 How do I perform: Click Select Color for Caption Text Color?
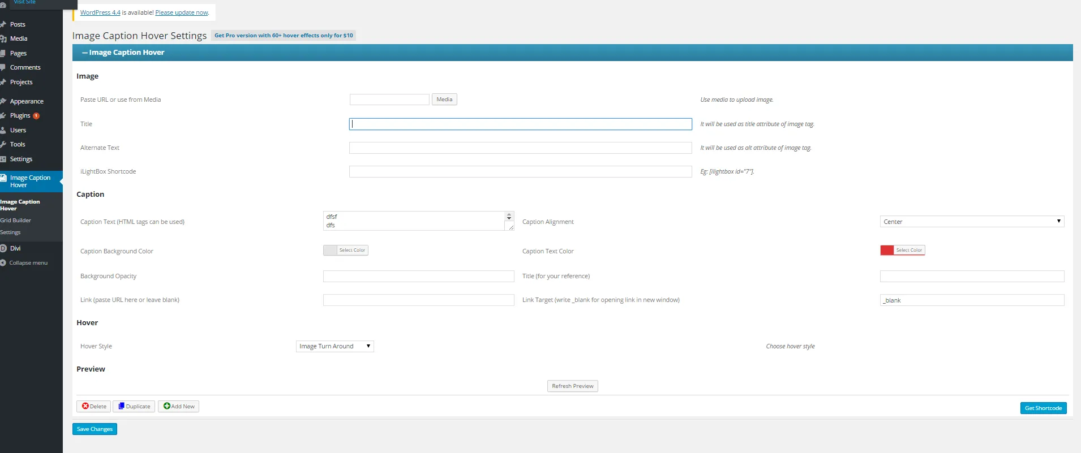pyautogui.click(x=909, y=250)
